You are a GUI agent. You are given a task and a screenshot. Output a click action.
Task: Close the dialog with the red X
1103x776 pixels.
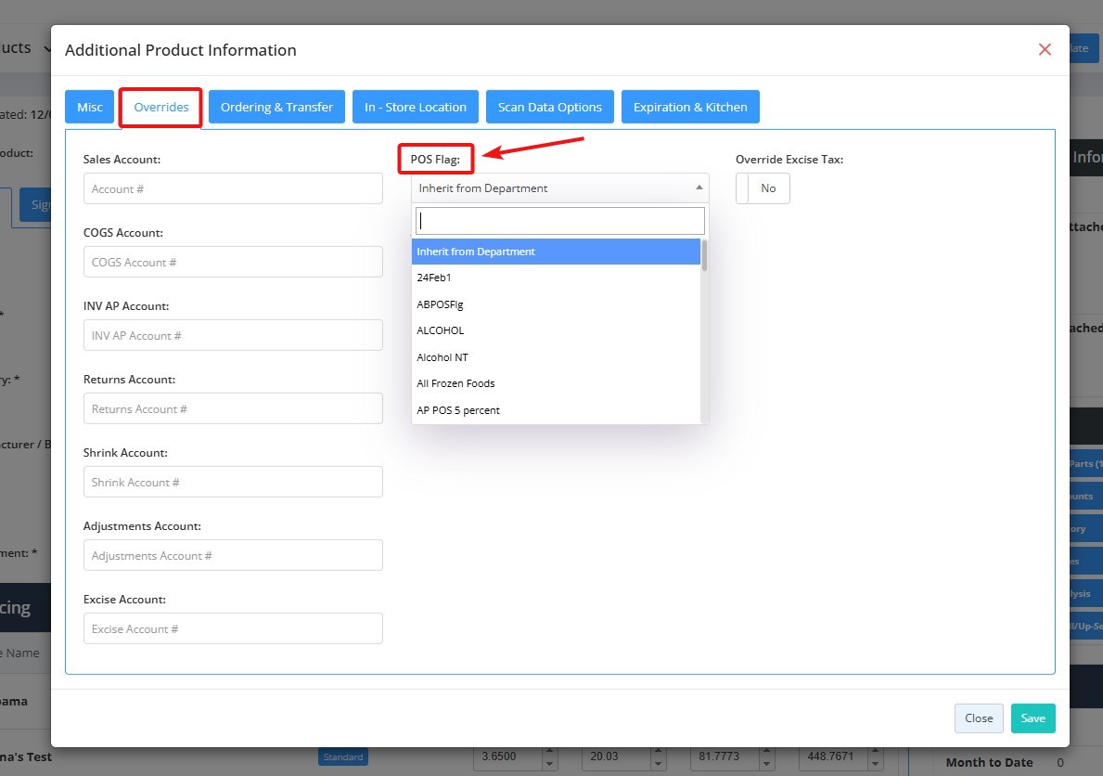1045,50
